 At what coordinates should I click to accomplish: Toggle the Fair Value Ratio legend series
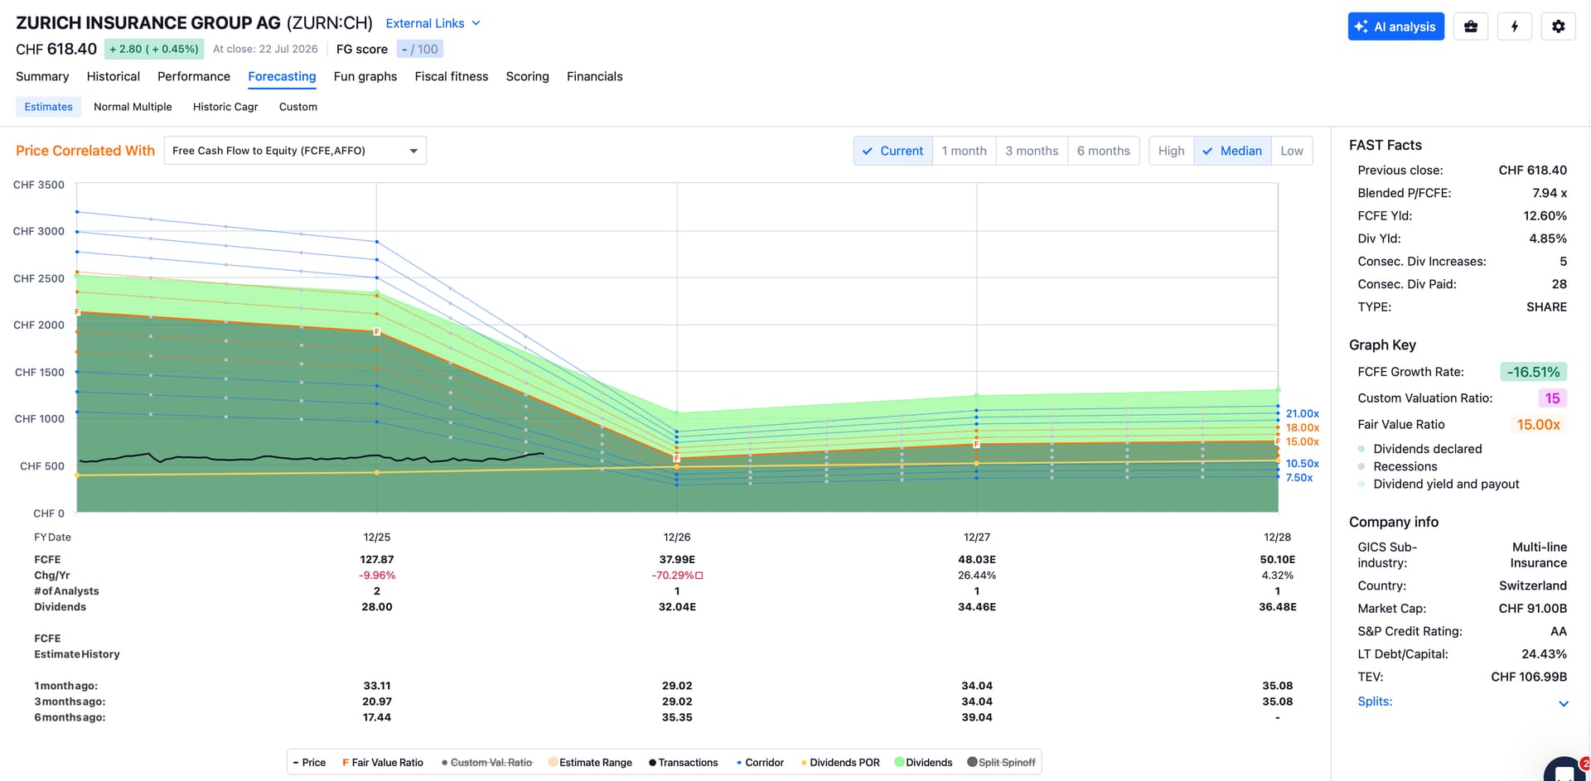click(383, 763)
